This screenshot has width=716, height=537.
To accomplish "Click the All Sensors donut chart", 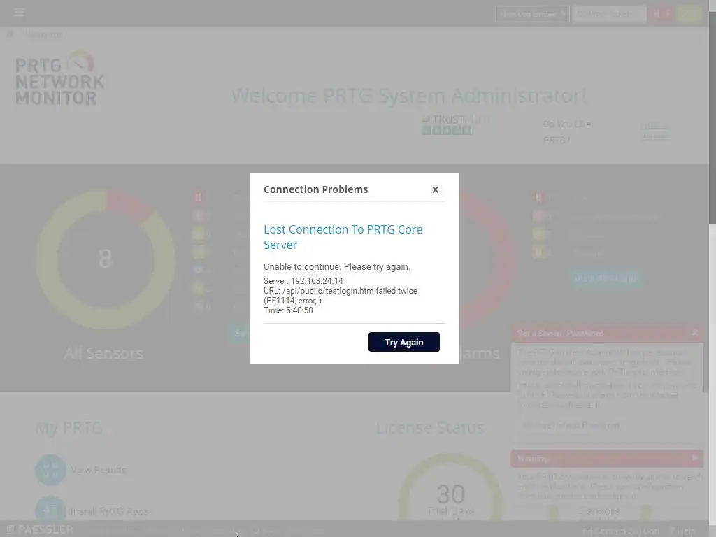I will click(x=106, y=259).
